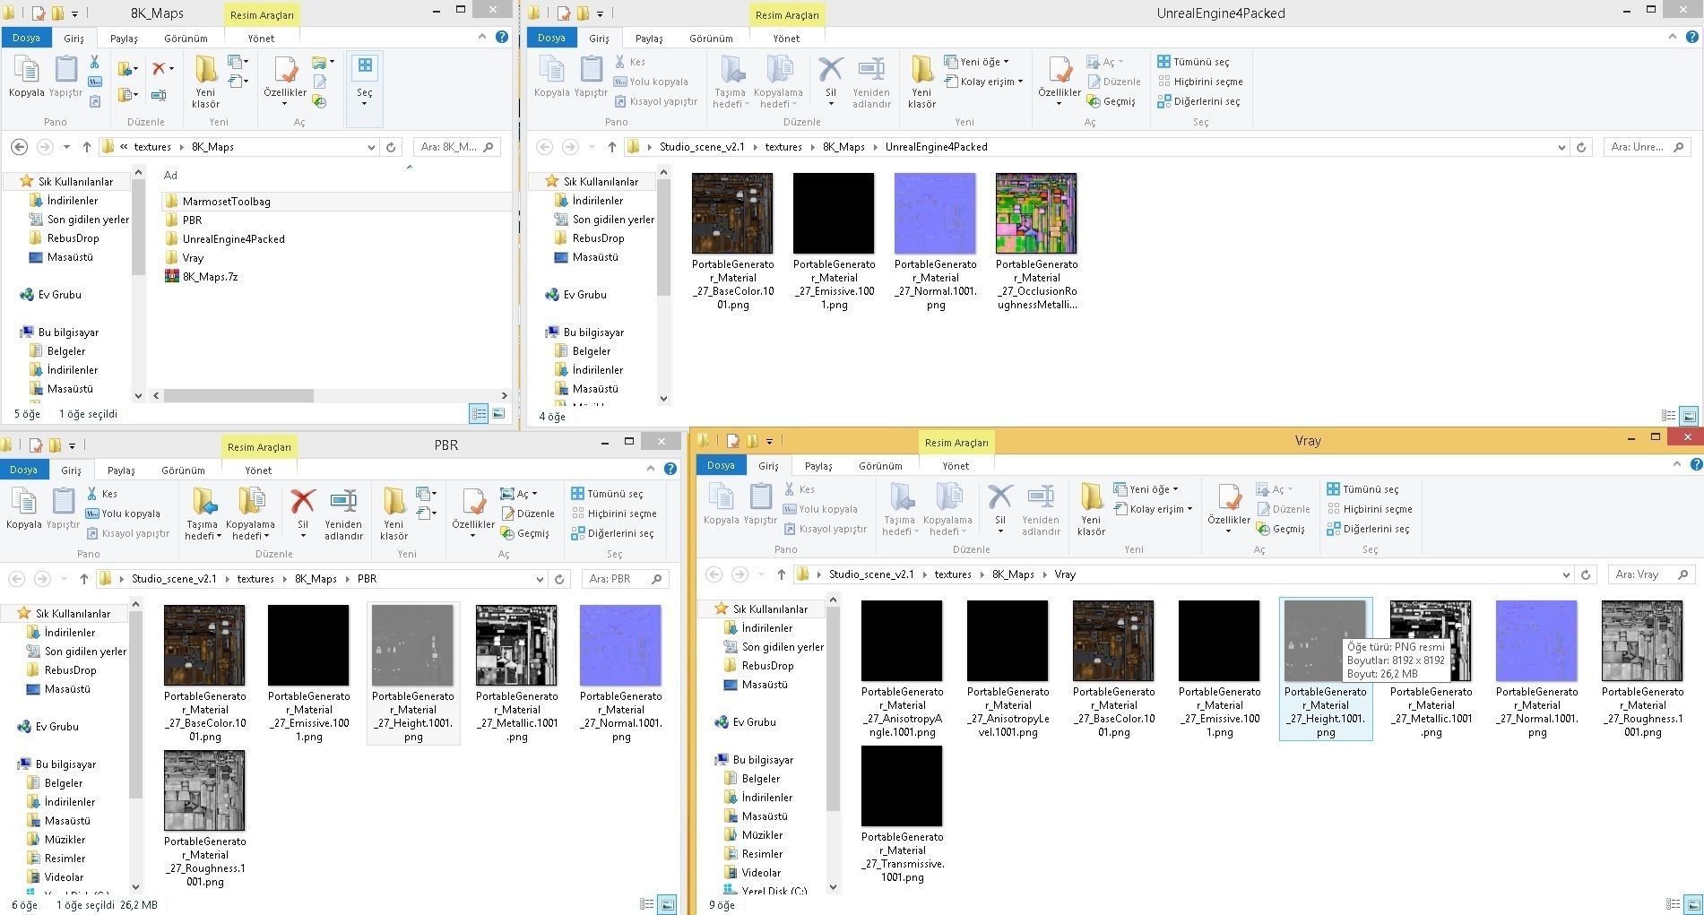Click Özellikler icon in Vray ribbon
The width and height of the screenshot is (1704, 915).
point(1229,509)
